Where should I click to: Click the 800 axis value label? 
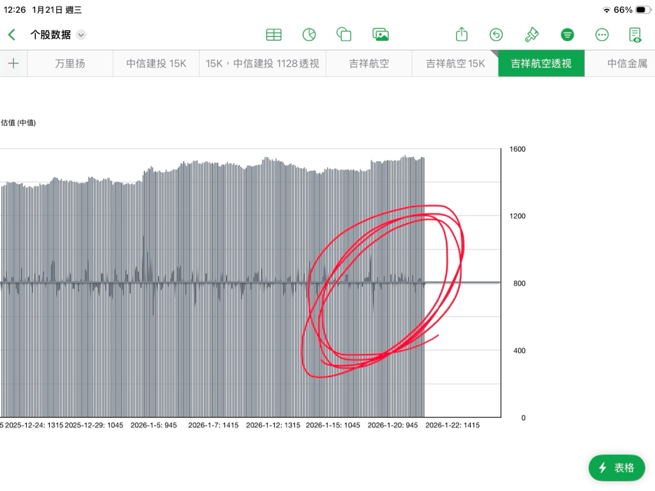(519, 283)
